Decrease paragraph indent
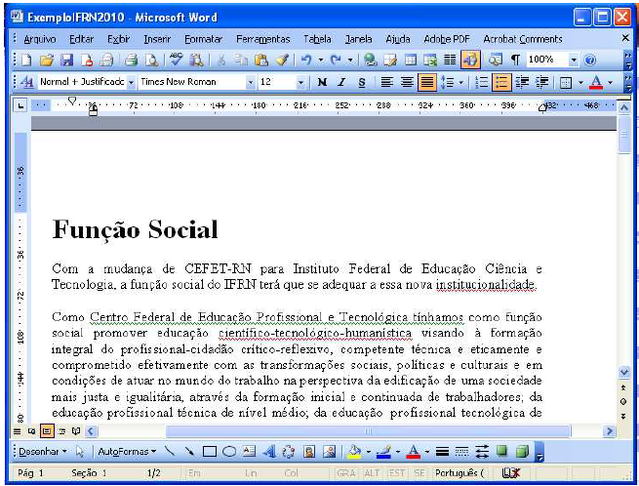Image resolution: width=639 pixels, height=486 pixels. click(x=522, y=82)
